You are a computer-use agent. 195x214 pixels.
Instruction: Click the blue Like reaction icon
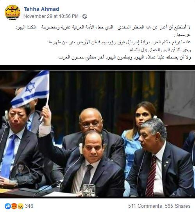(x=8, y=206)
